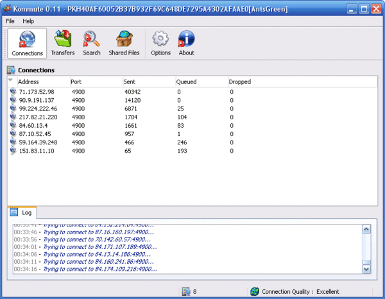Click the connection count 8 in status bar
Image resolution: width=385 pixels, height=299 pixels.
pos(194,292)
